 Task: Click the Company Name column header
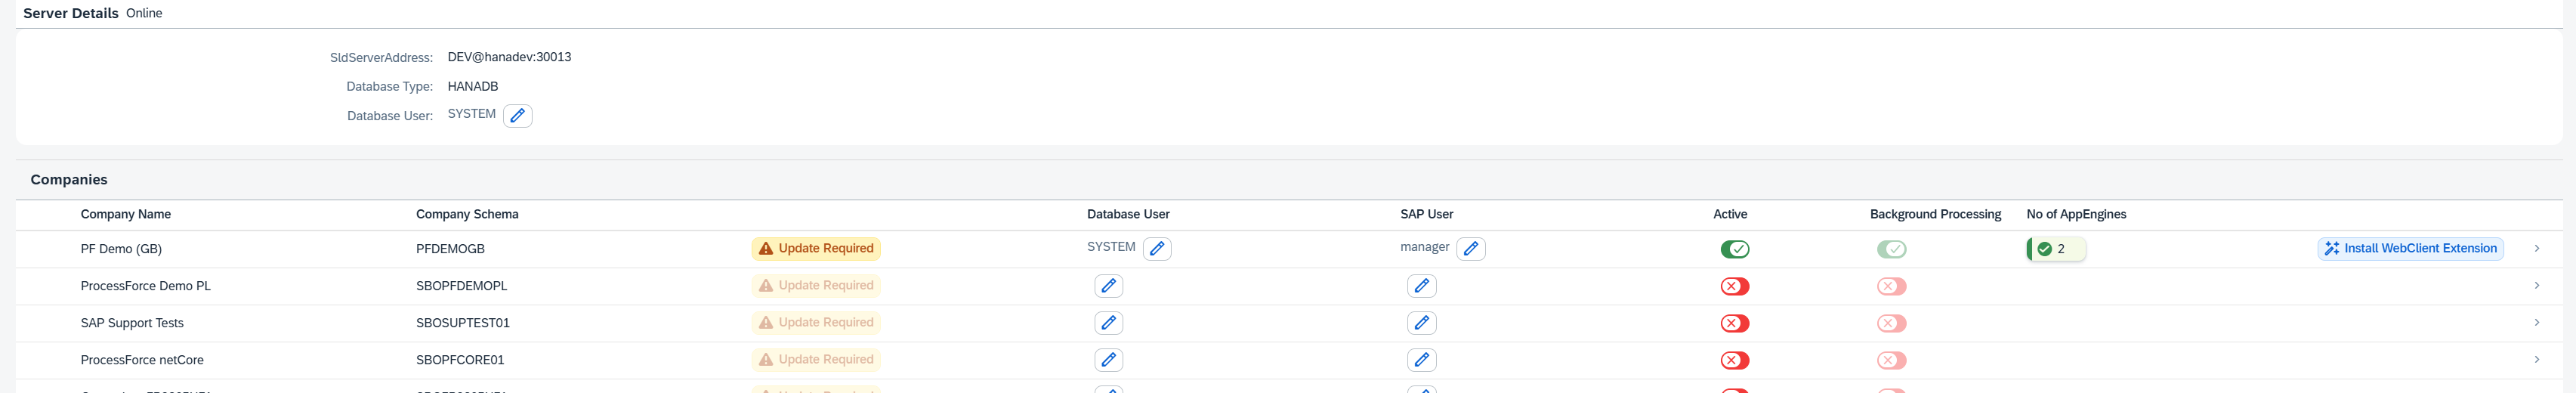point(126,214)
